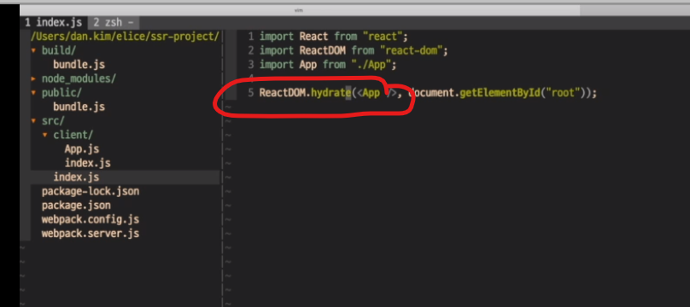Viewport: 690px width, 307px height.
Task: Click the "react-dom" string on line 2
Action: pos(411,50)
